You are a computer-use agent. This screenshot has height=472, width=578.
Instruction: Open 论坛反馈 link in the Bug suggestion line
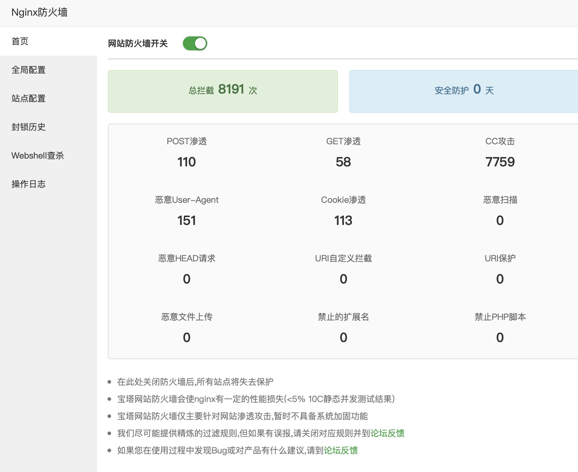341,451
